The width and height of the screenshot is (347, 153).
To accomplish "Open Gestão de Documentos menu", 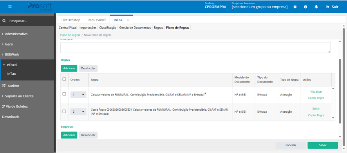I will 135,28.
